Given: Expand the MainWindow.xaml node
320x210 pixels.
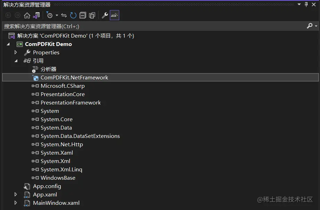Looking at the screenshot, I should tap(16, 203).
